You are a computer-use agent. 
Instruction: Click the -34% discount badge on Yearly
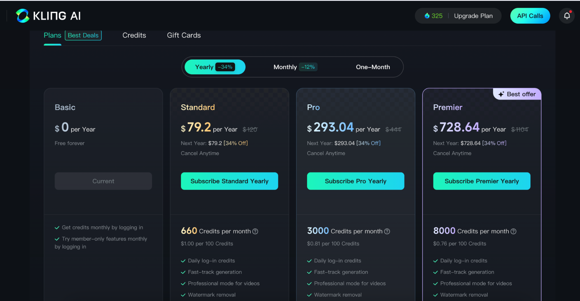click(x=225, y=67)
